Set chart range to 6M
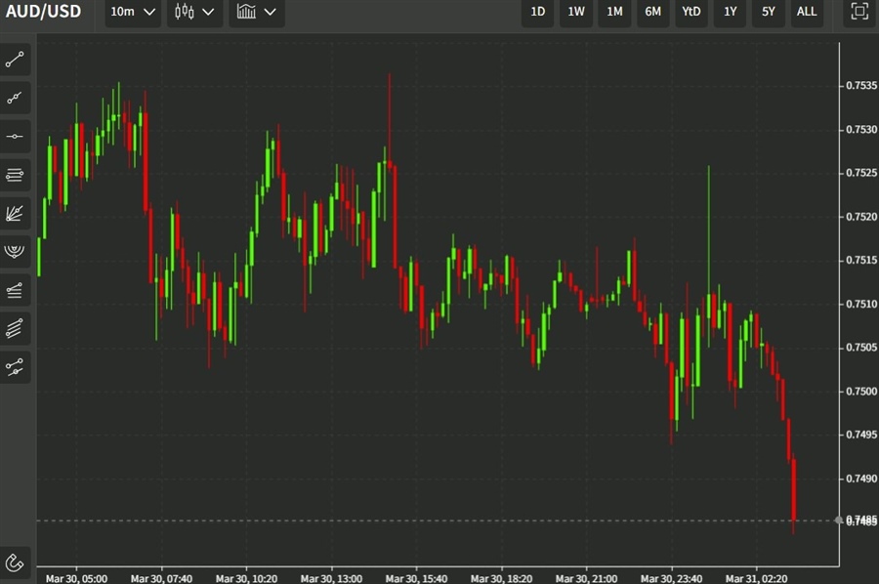The width and height of the screenshot is (879, 584). coord(653,12)
